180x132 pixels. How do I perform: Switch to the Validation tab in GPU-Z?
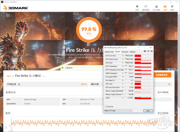[x=133, y=52]
